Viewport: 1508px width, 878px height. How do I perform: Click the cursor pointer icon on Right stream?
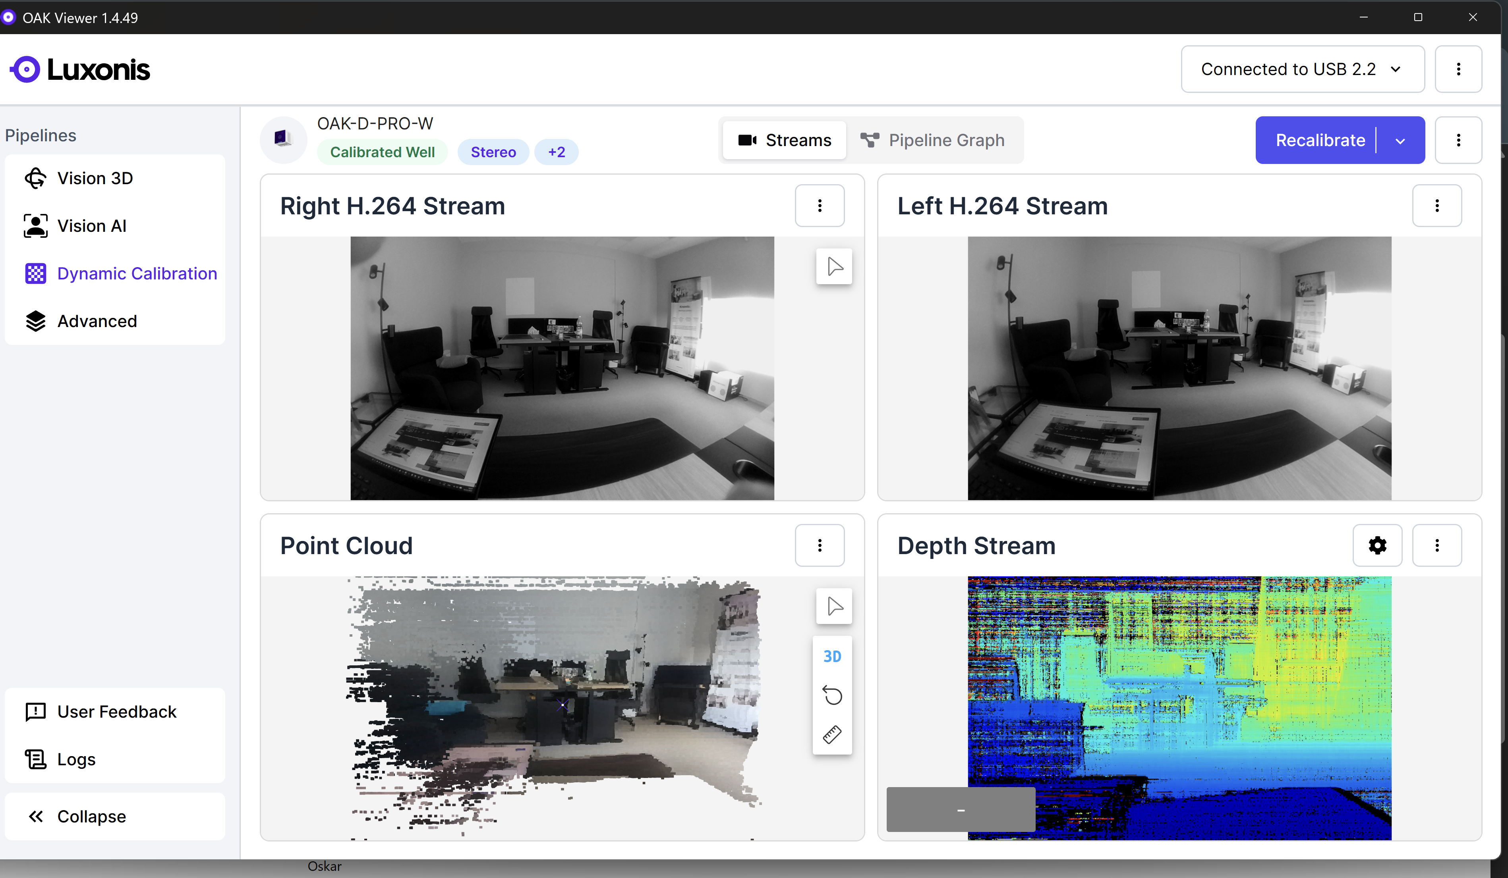point(834,266)
